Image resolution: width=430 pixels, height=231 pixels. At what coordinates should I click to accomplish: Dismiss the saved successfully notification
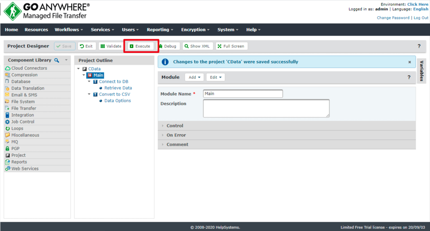tap(410, 62)
